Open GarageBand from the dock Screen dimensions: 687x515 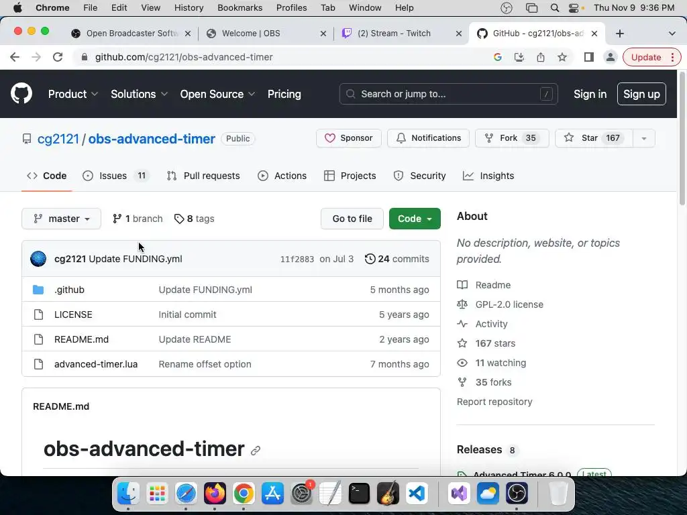point(388,494)
